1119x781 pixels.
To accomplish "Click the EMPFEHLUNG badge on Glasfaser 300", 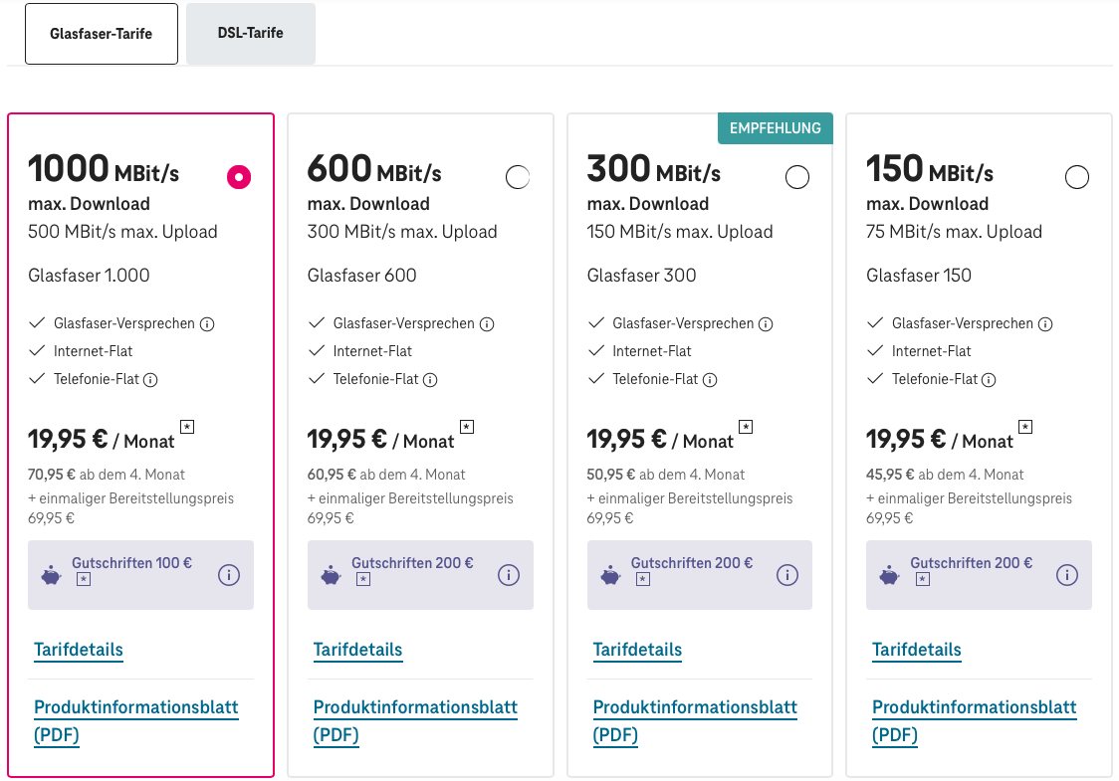I will click(775, 128).
